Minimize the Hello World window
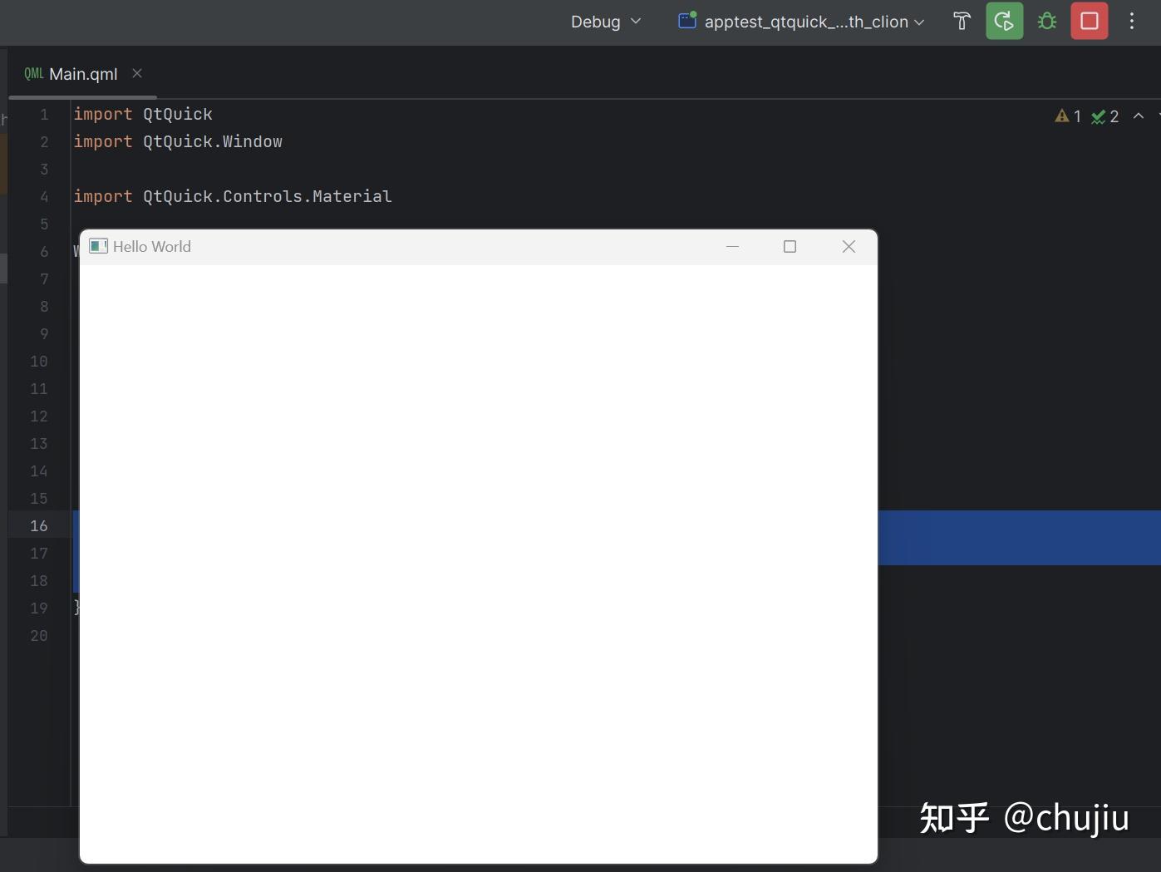Image resolution: width=1161 pixels, height=872 pixels. pos(732,246)
